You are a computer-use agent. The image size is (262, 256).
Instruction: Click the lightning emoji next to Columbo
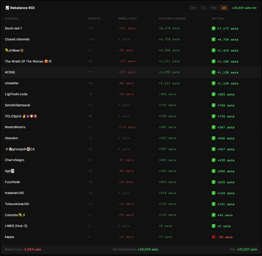24,215
